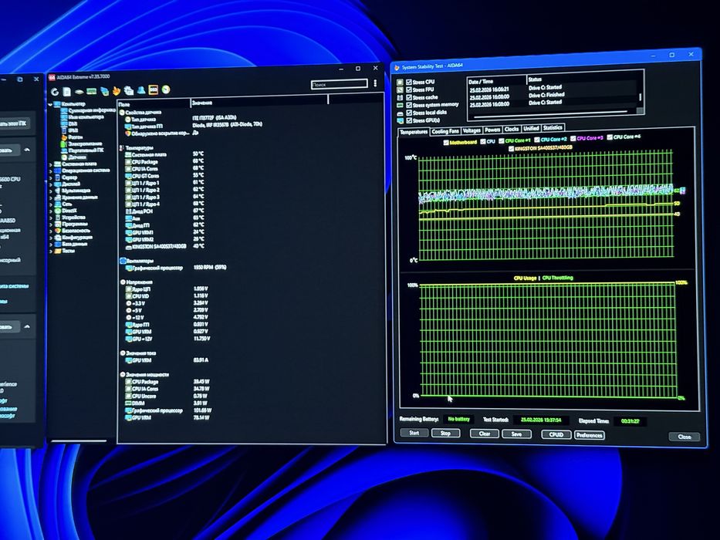Screen dimensions: 720x540
Task: Switch to the Clocks tab
Action: coord(512,129)
